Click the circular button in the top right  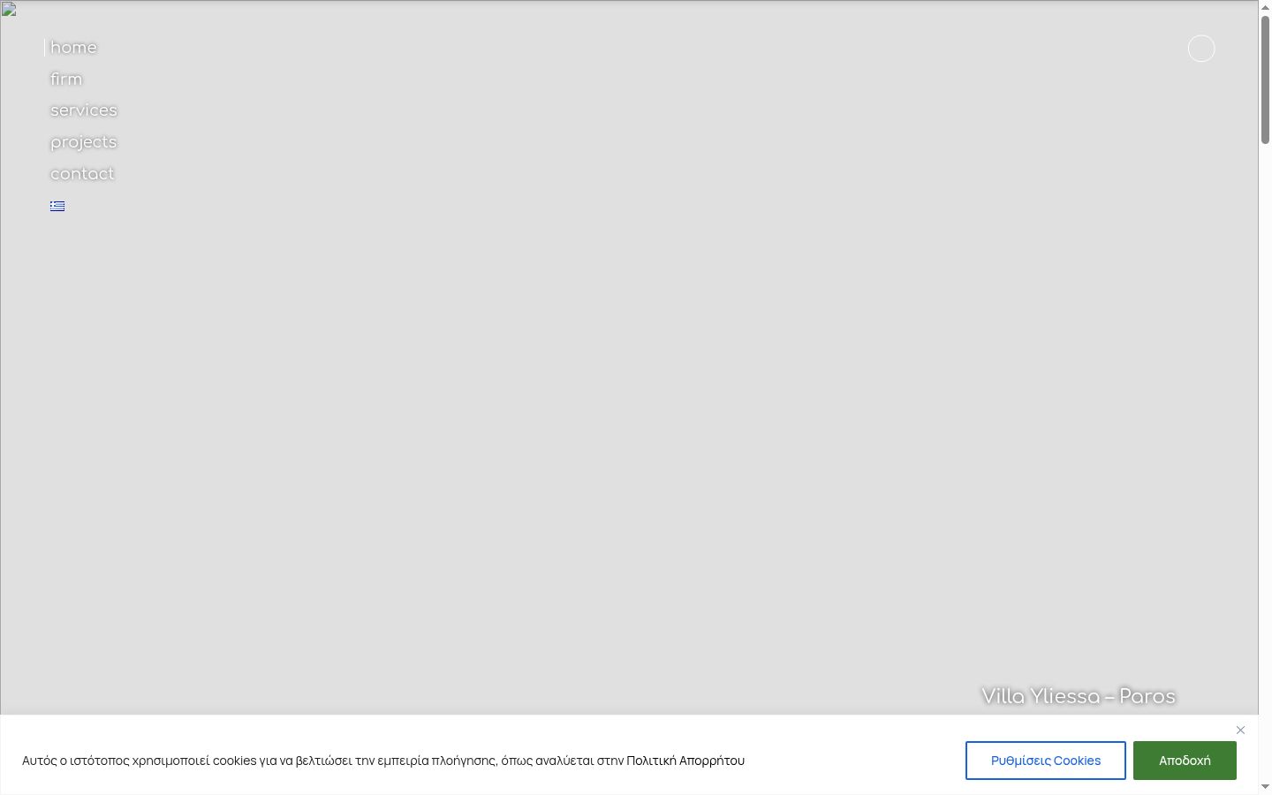pyautogui.click(x=1201, y=49)
